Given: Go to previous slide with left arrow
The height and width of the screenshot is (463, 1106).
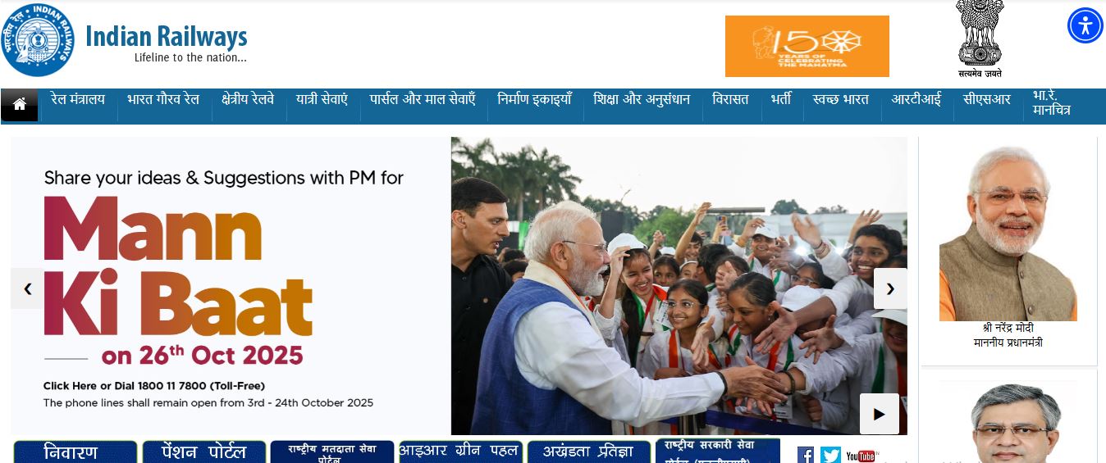Looking at the screenshot, I should [x=27, y=288].
